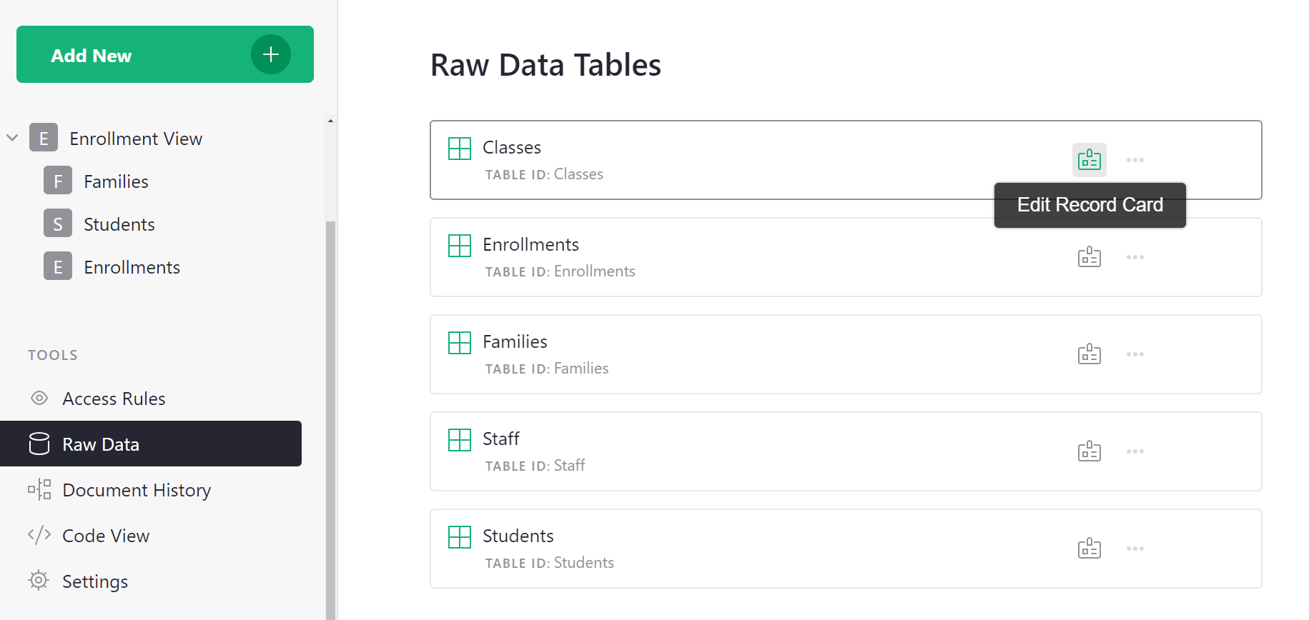Screen dimensions: 1309x620
Task: Go to the Families page in sidebar
Action: pyautogui.click(x=116, y=181)
